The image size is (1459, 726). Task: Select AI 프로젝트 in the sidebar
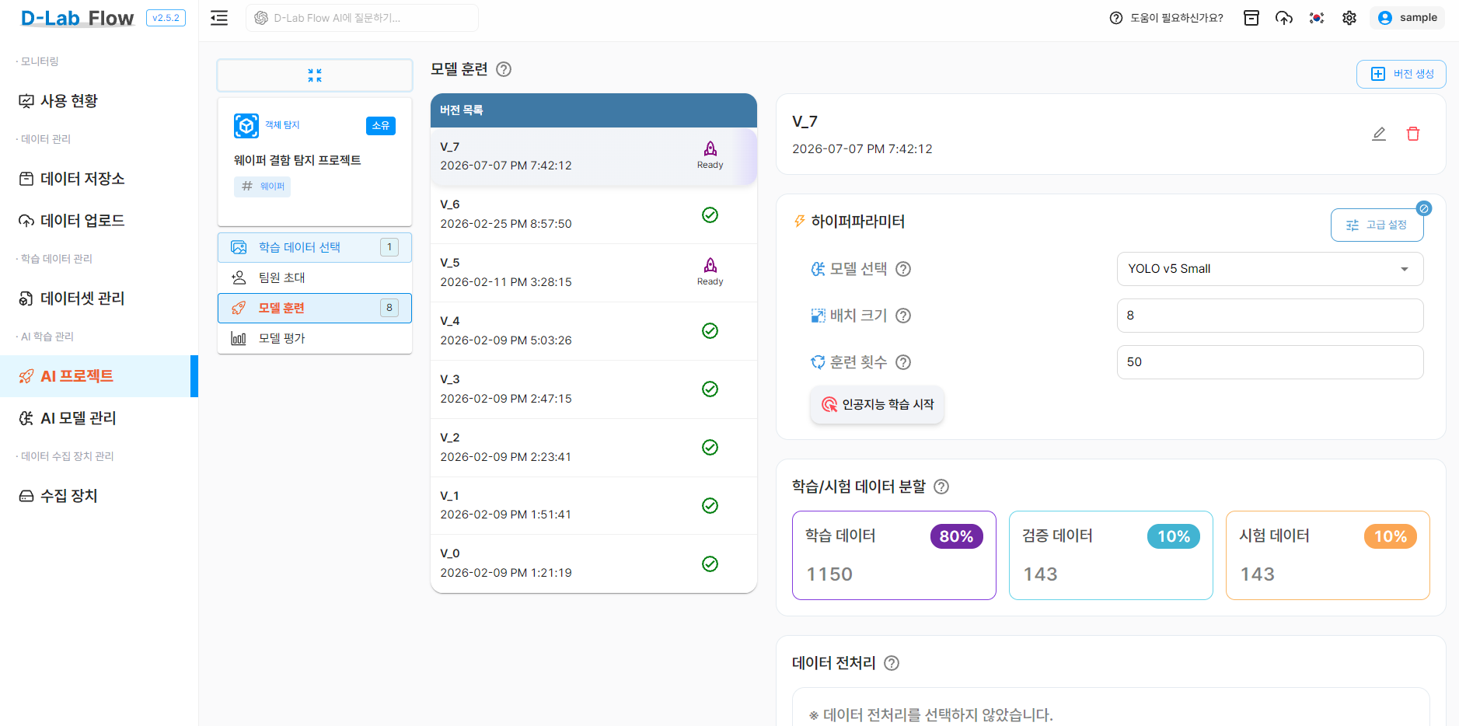[99, 376]
